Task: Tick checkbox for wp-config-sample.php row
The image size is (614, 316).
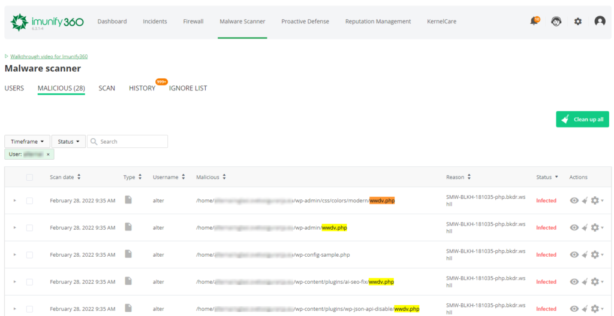Action: [30, 254]
